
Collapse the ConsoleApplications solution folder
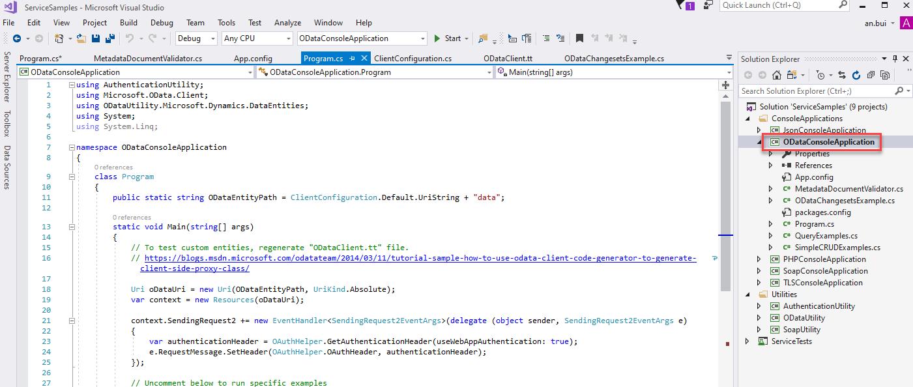(747, 119)
